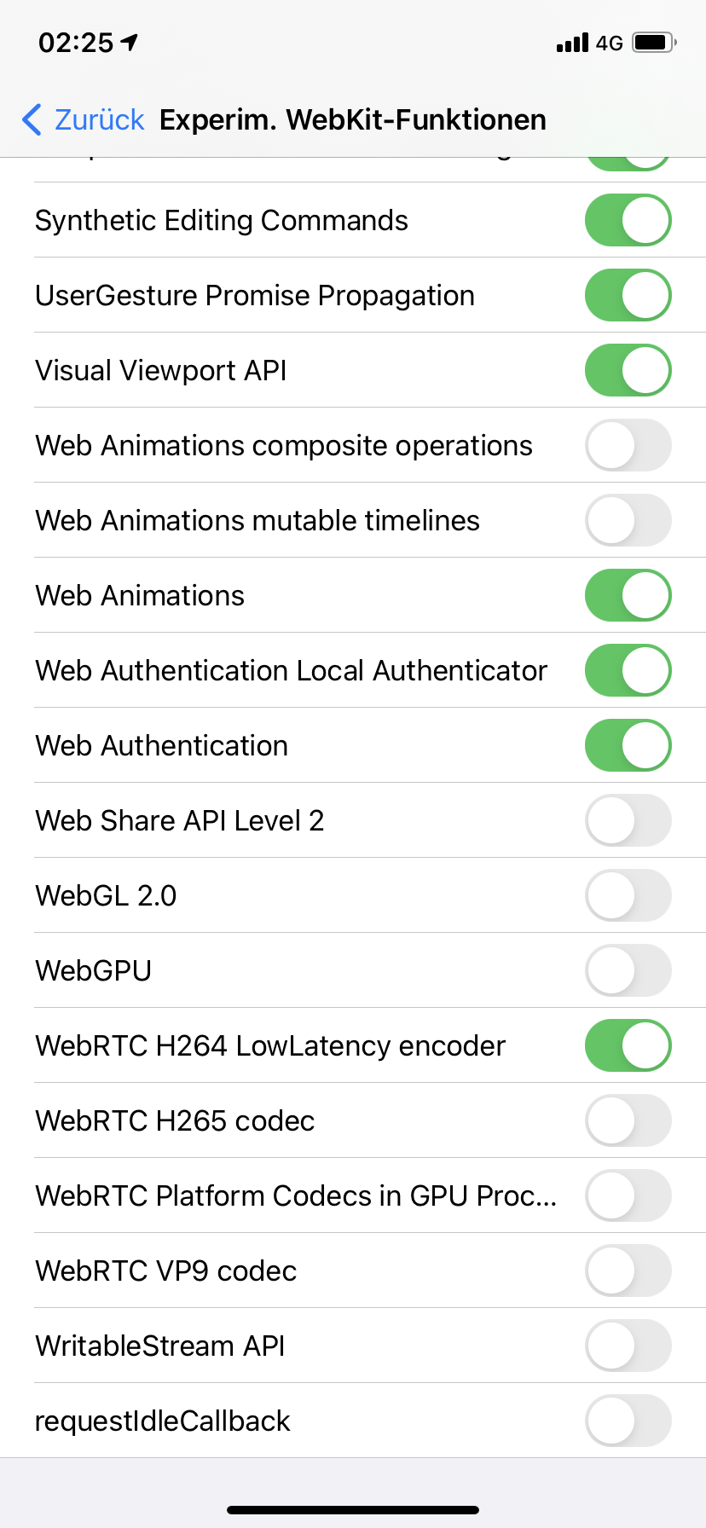Enable the WebRTC VP9 codec switch
706x1528 pixels.
pos(628,1271)
